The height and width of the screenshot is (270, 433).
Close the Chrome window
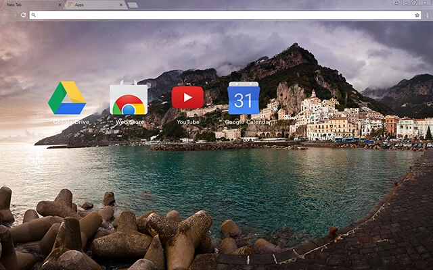pos(426,3)
